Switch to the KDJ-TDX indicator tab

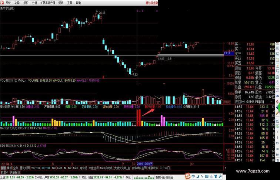46,168
